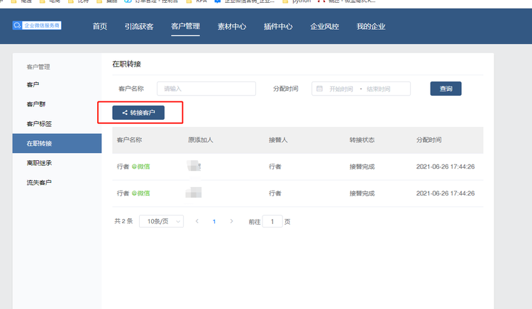Open 素材中心 in top navigation

pos(231,27)
